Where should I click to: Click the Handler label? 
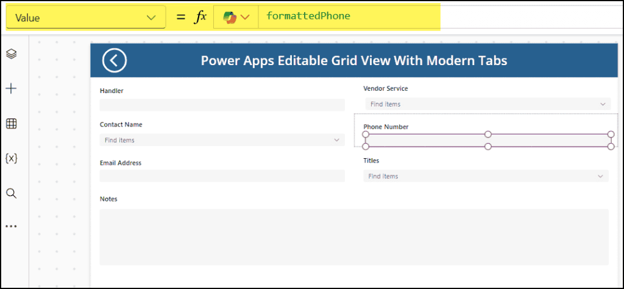[x=112, y=91]
